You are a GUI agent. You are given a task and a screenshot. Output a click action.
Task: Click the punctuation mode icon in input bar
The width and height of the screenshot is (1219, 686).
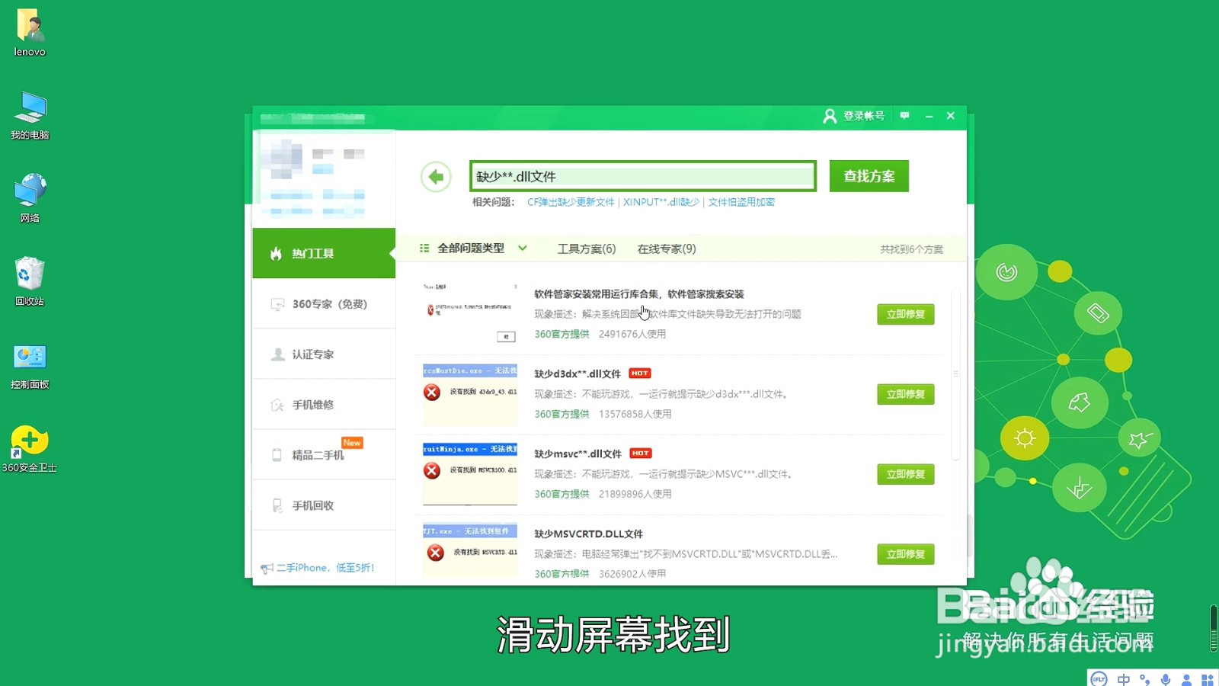(1145, 679)
